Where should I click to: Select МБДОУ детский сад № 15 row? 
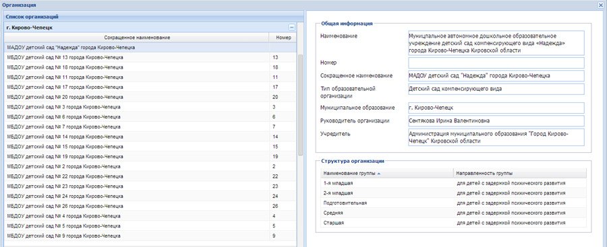point(150,147)
